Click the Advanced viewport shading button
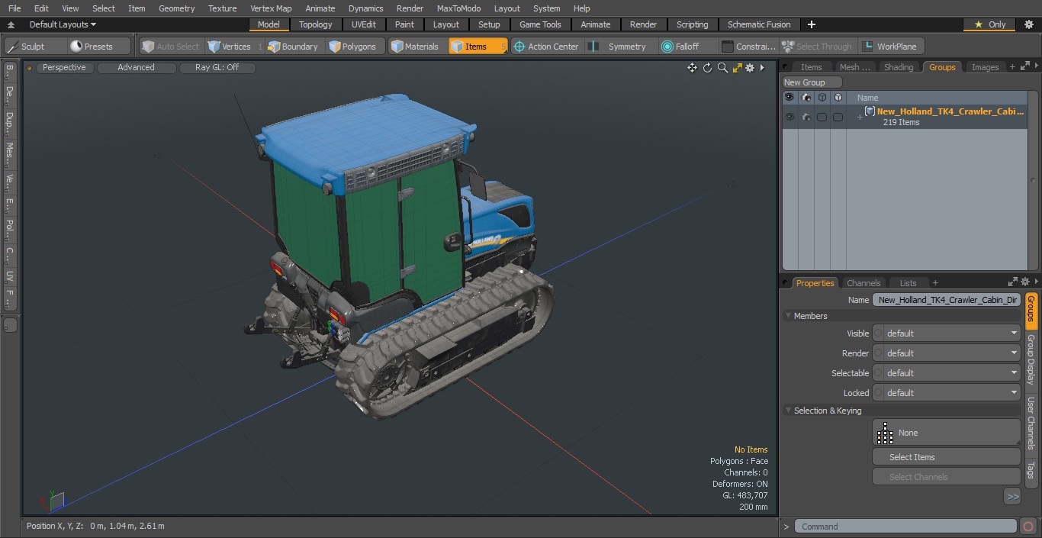The image size is (1042, 538). 137,68
